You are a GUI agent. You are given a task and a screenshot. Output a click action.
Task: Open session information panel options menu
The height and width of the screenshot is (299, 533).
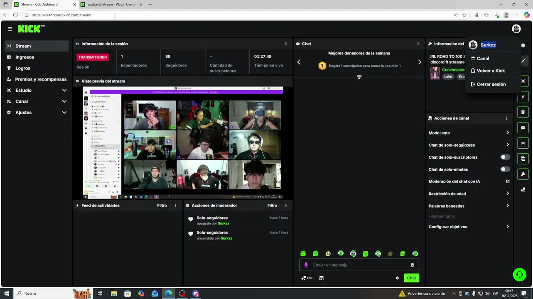tap(286, 44)
